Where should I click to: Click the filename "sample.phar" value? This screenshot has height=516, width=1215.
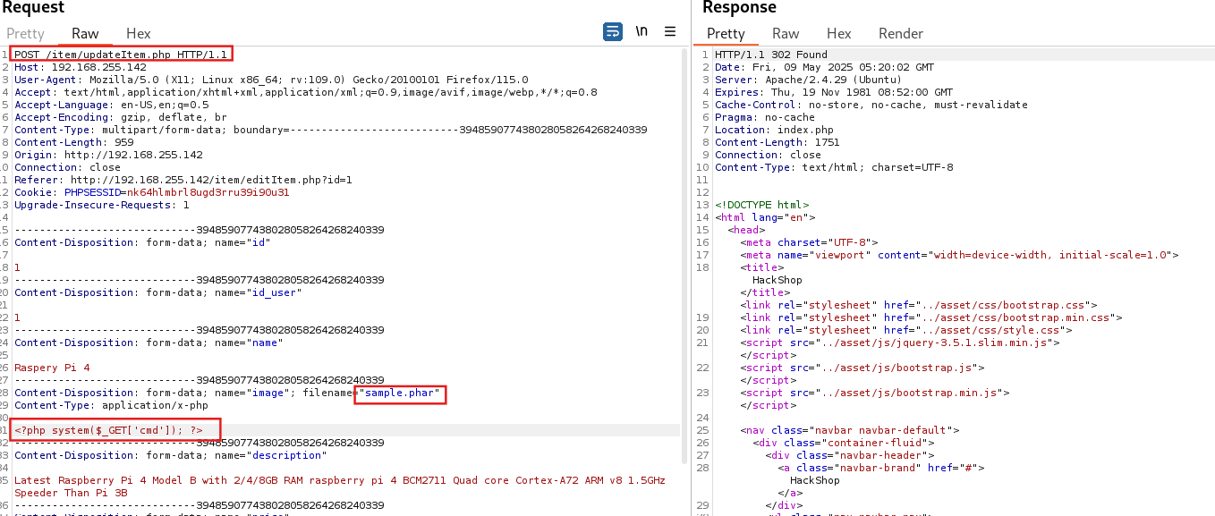(x=400, y=393)
